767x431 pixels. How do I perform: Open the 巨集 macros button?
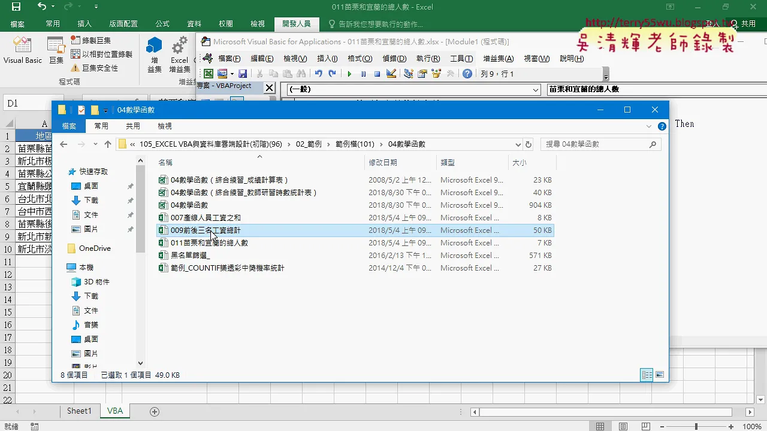coord(56,50)
